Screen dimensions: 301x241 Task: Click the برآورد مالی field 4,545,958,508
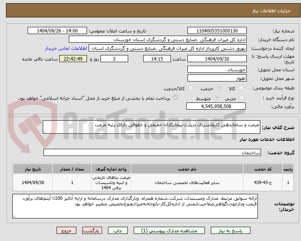click(216, 106)
